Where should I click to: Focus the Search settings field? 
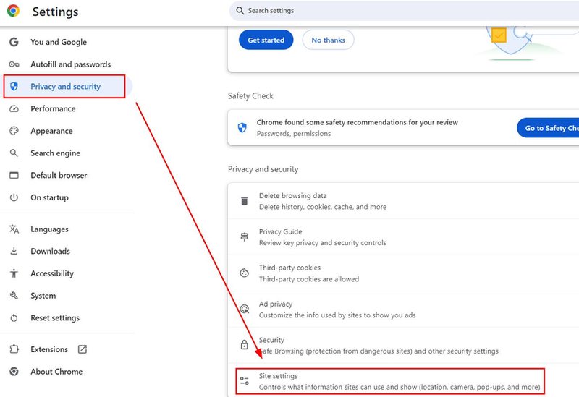[x=404, y=11]
